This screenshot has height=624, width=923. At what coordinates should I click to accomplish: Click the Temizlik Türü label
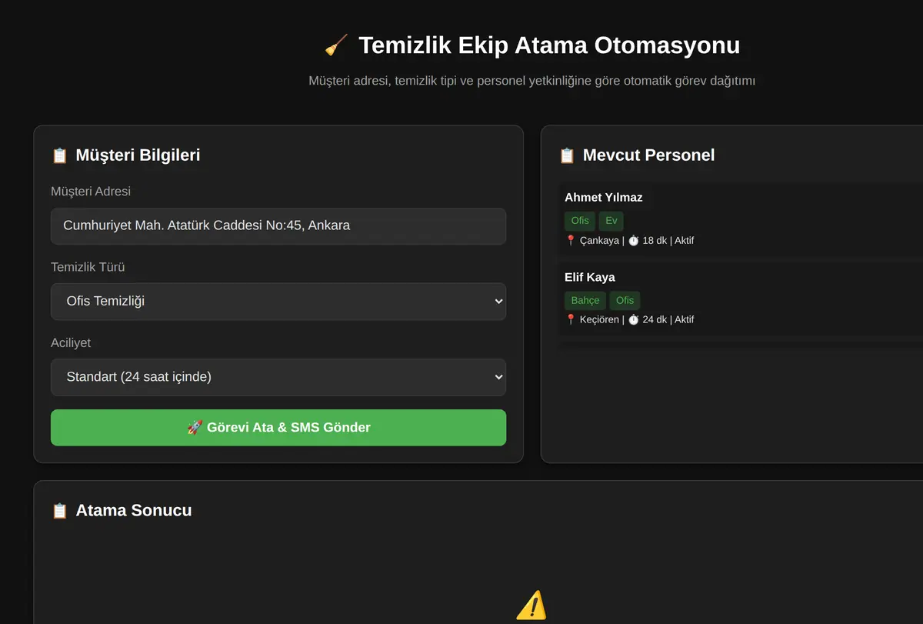[88, 267]
